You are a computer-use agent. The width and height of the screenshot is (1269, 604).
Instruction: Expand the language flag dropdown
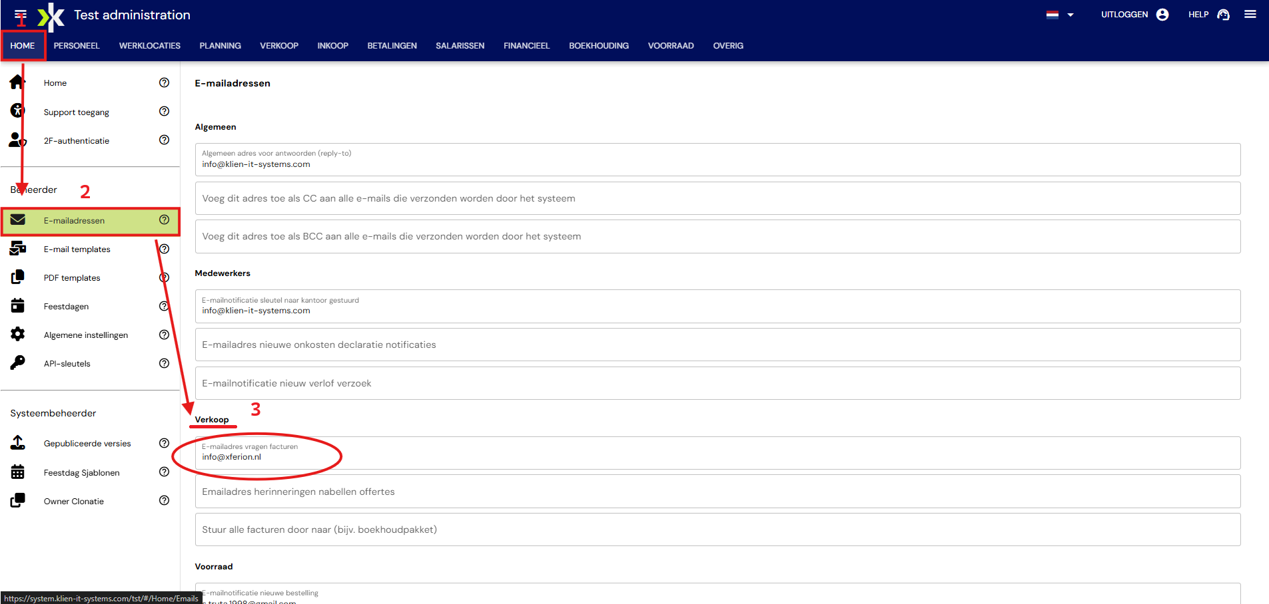click(x=1060, y=15)
